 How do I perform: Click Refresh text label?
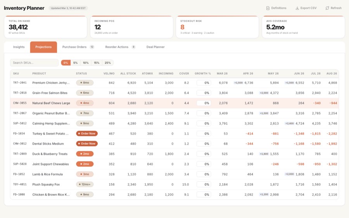(336, 8)
